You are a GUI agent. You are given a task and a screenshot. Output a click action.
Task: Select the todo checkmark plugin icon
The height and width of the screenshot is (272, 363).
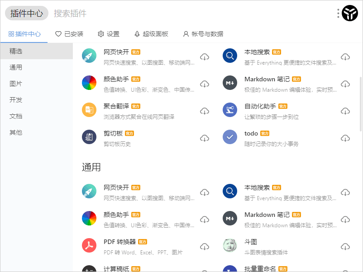pos(230,137)
